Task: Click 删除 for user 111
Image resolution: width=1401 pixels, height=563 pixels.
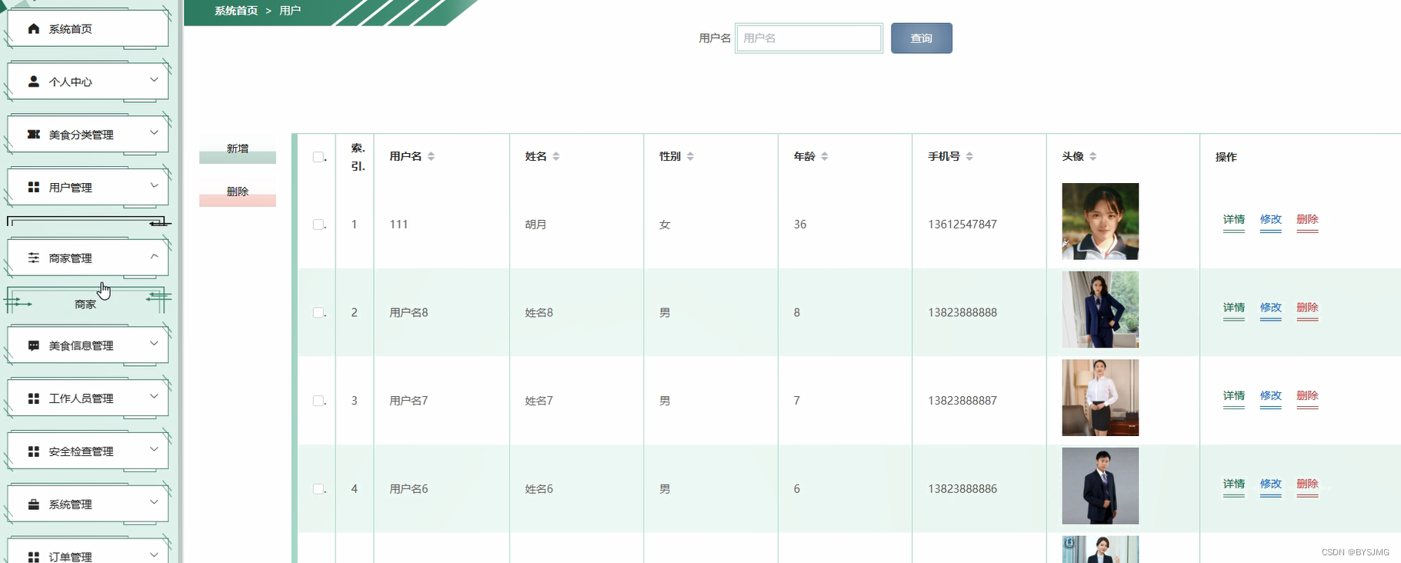Action: [x=1307, y=220]
